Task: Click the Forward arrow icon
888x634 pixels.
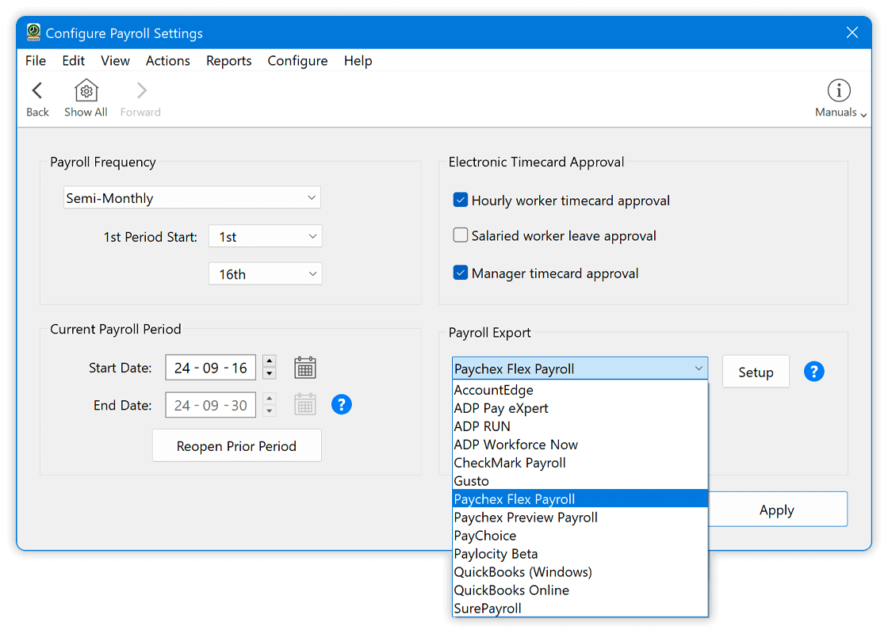Action: [x=141, y=90]
